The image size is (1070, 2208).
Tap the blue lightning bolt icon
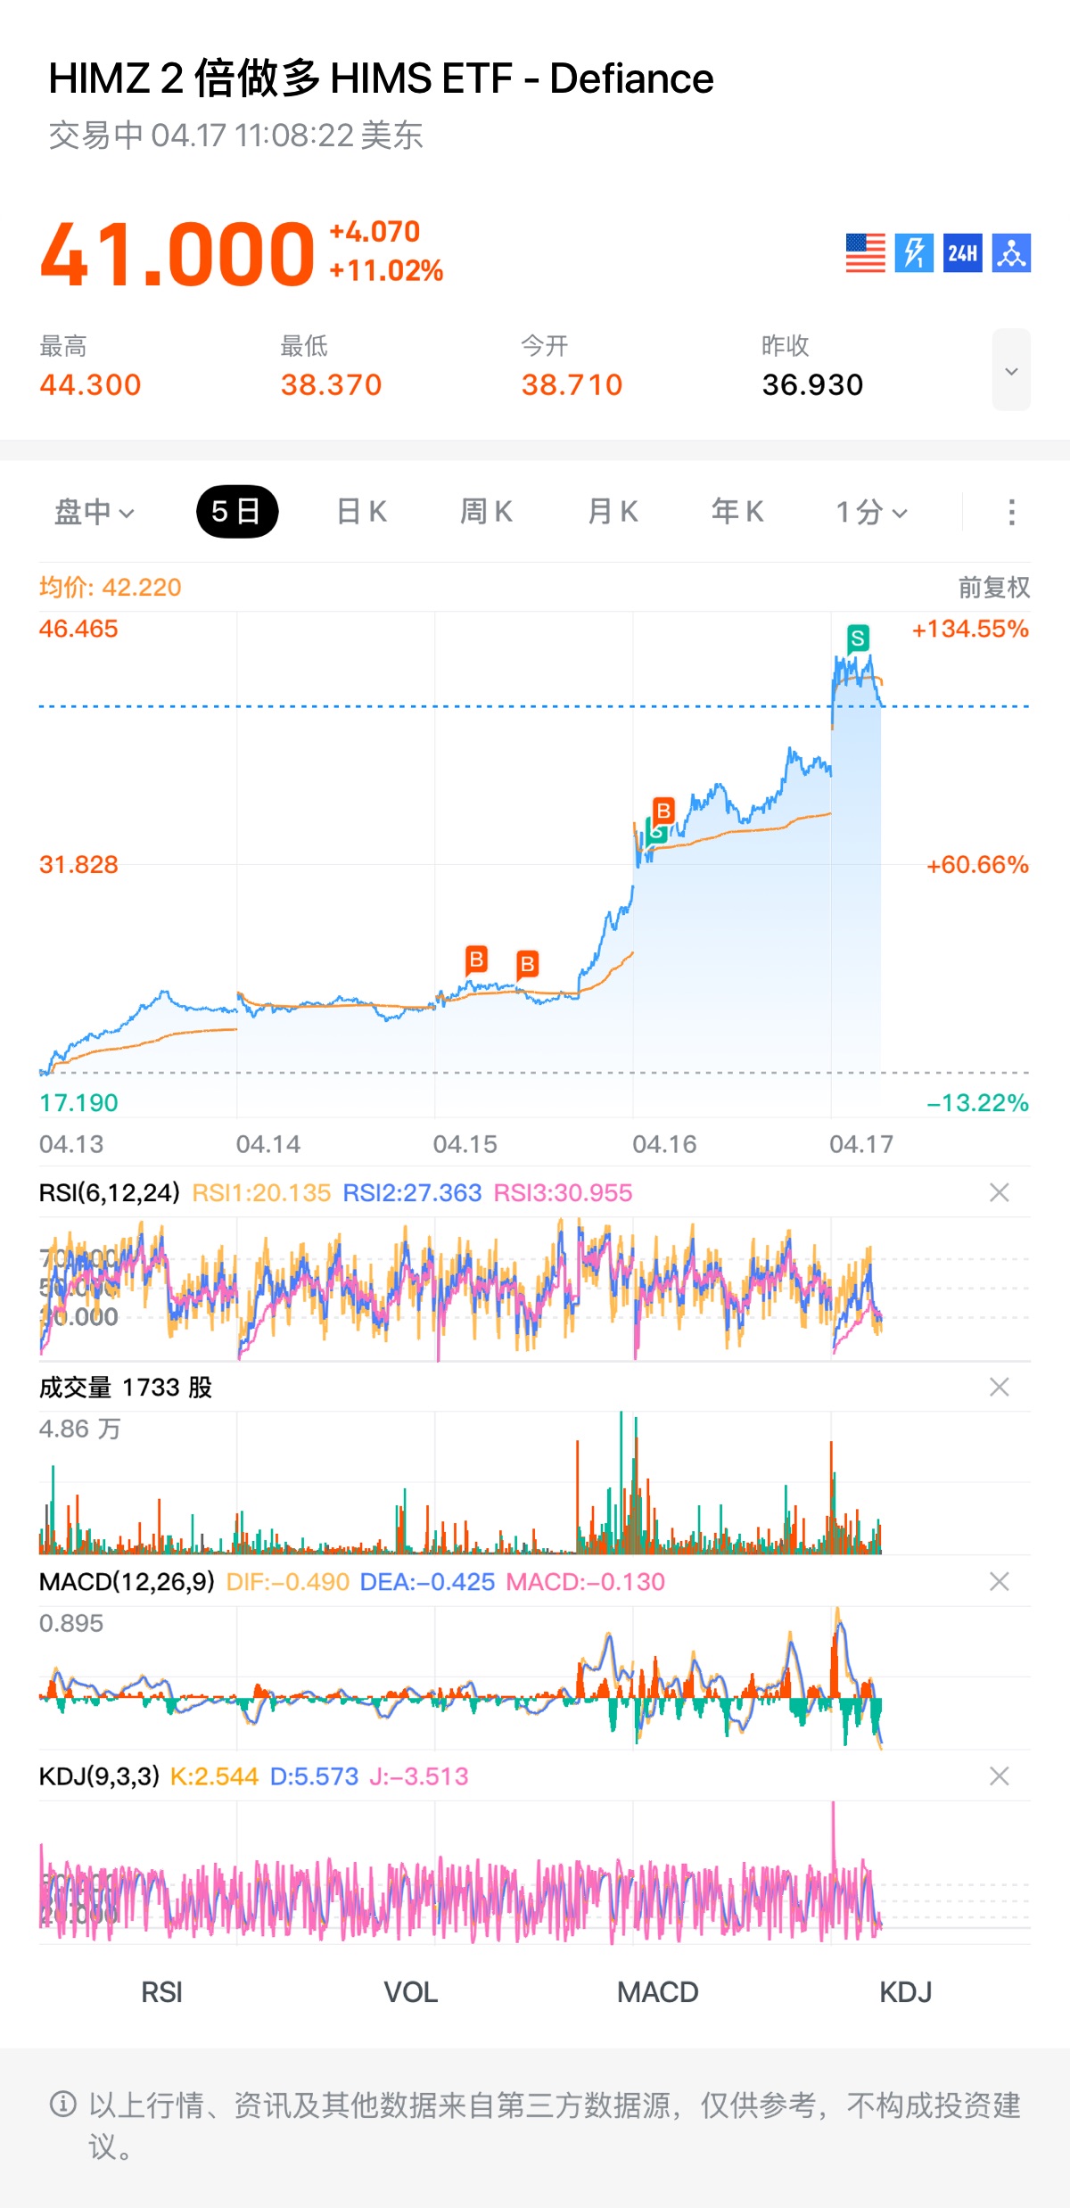914,253
